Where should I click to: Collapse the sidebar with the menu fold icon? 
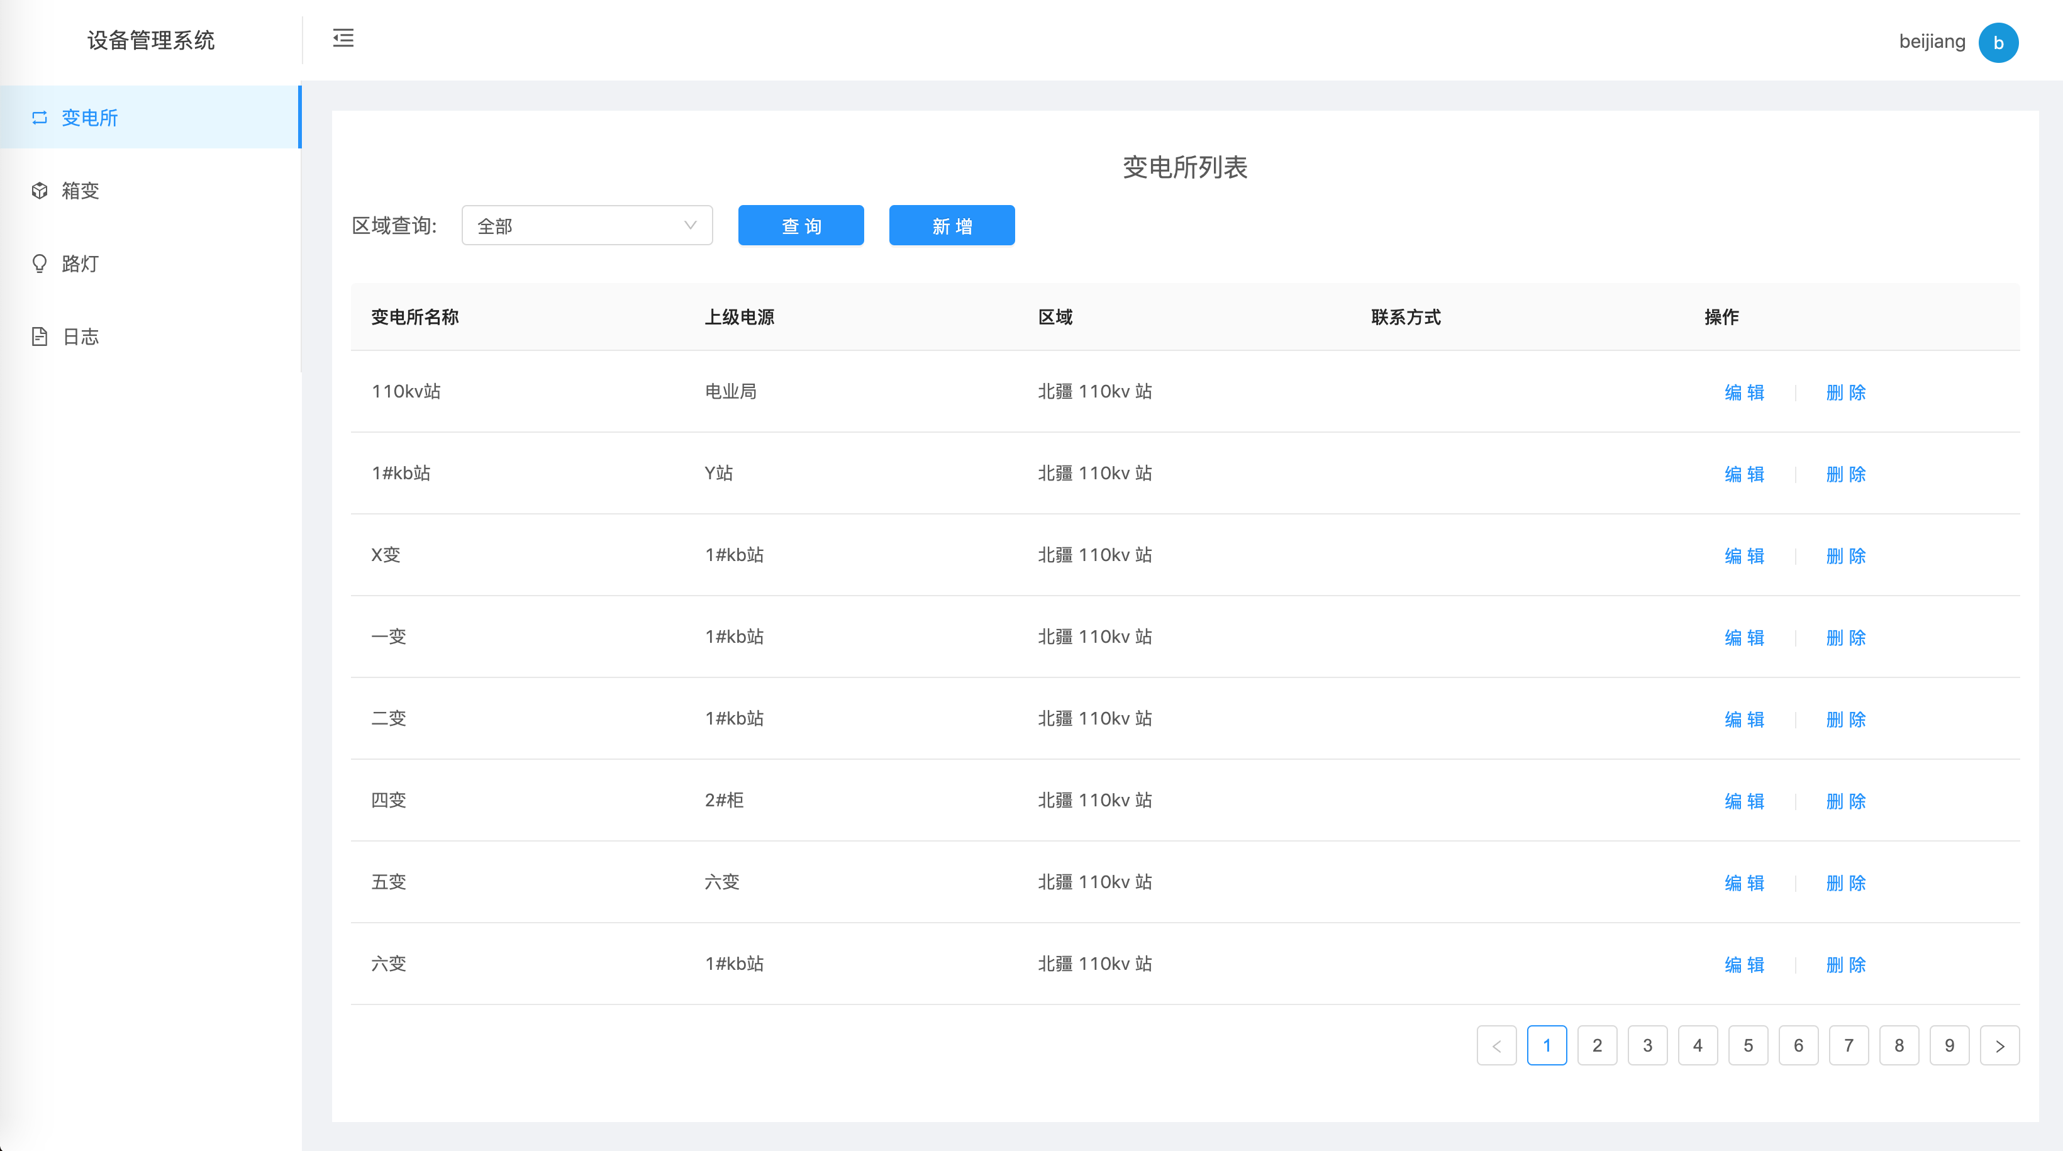pyautogui.click(x=343, y=38)
